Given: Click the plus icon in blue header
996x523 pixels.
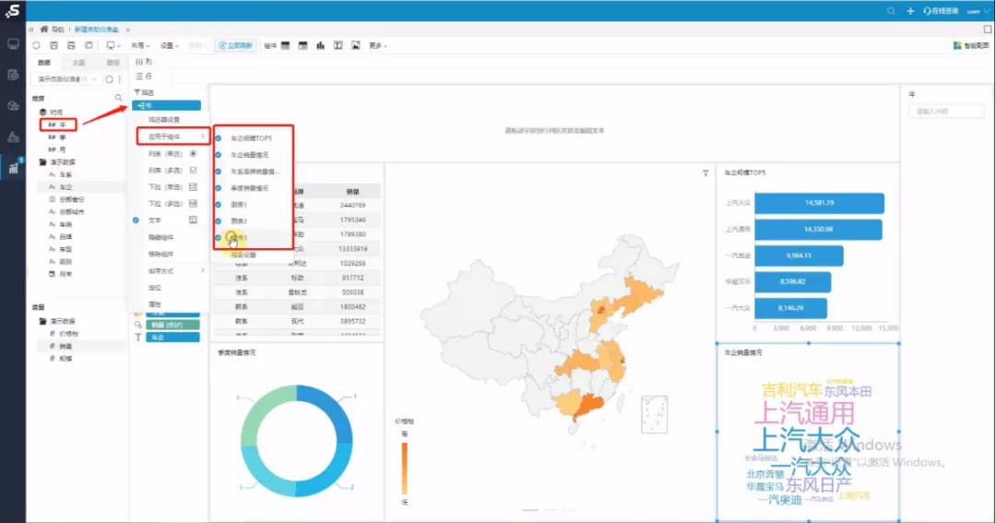Looking at the screenshot, I should (x=910, y=11).
